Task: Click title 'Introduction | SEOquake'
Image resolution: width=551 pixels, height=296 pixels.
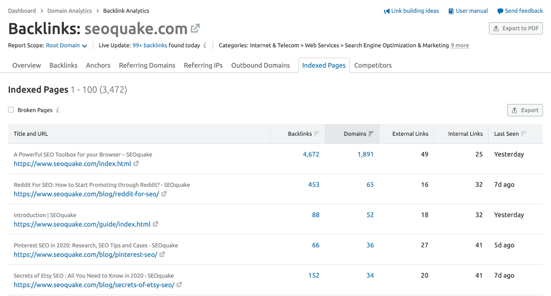Action: tap(45, 215)
